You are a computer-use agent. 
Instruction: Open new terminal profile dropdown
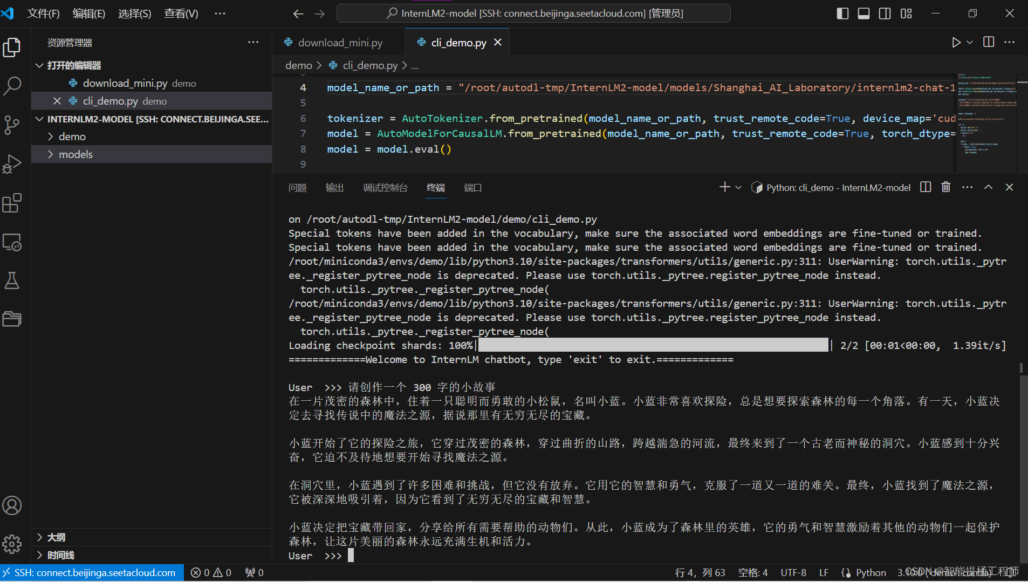(738, 187)
